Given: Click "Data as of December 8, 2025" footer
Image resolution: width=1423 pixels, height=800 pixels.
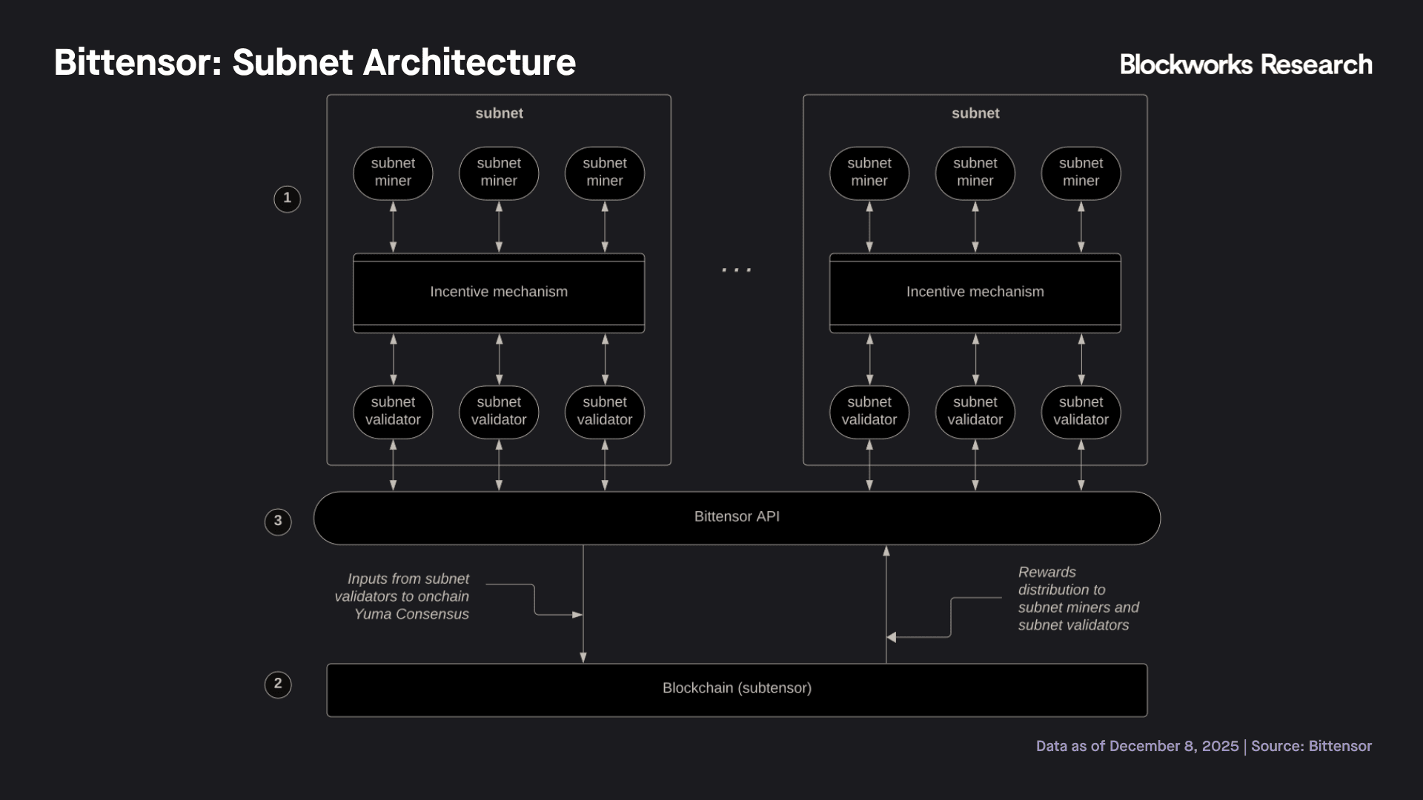Looking at the screenshot, I should tap(1137, 746).
